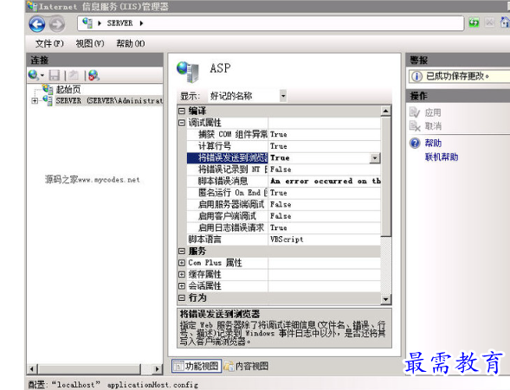Click the IIS Manager title bar icon
This screenshot has height=390, width=510.
coord(32,6)
